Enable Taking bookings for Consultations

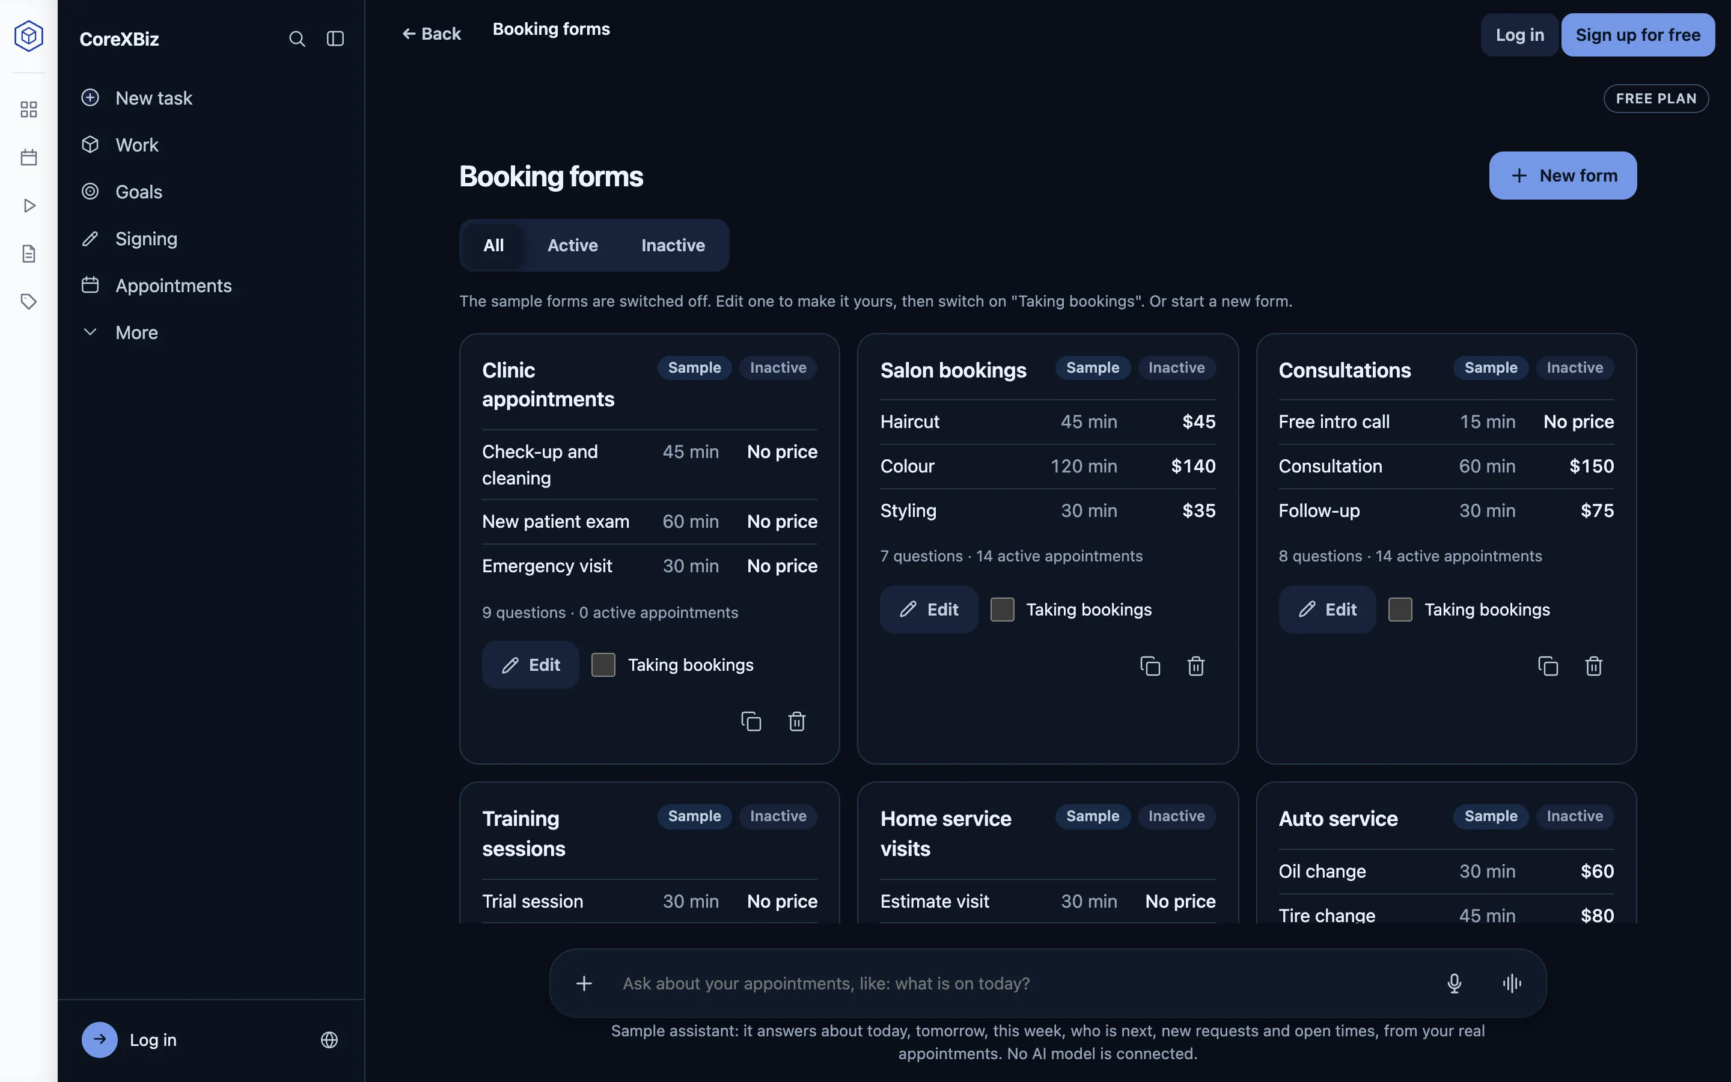pos(1400,610)
